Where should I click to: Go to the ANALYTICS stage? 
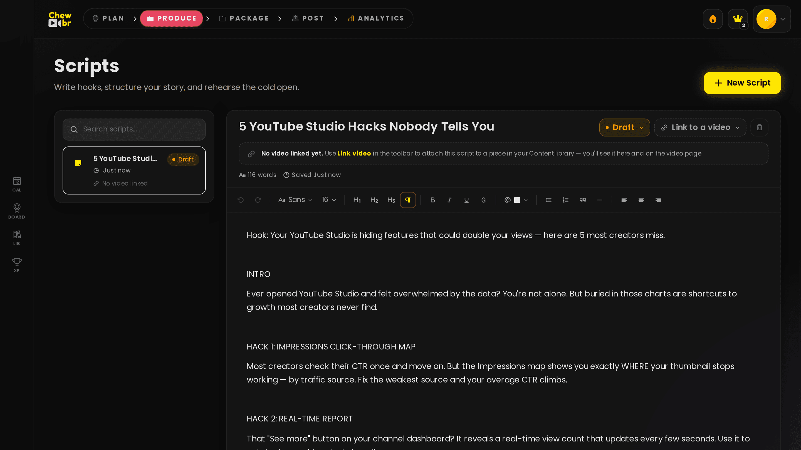(376, 18)
